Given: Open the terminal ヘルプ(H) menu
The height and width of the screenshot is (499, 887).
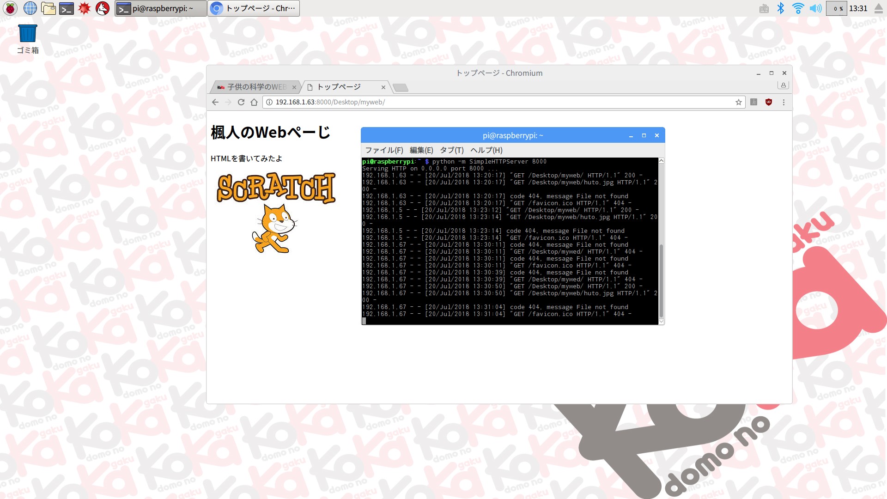Looking at the screenshot, I should point(486,150).
